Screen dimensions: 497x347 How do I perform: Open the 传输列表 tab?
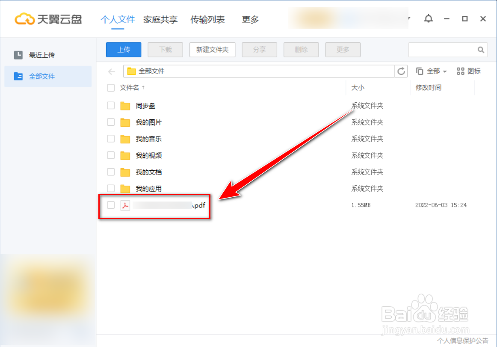(207, 20)
